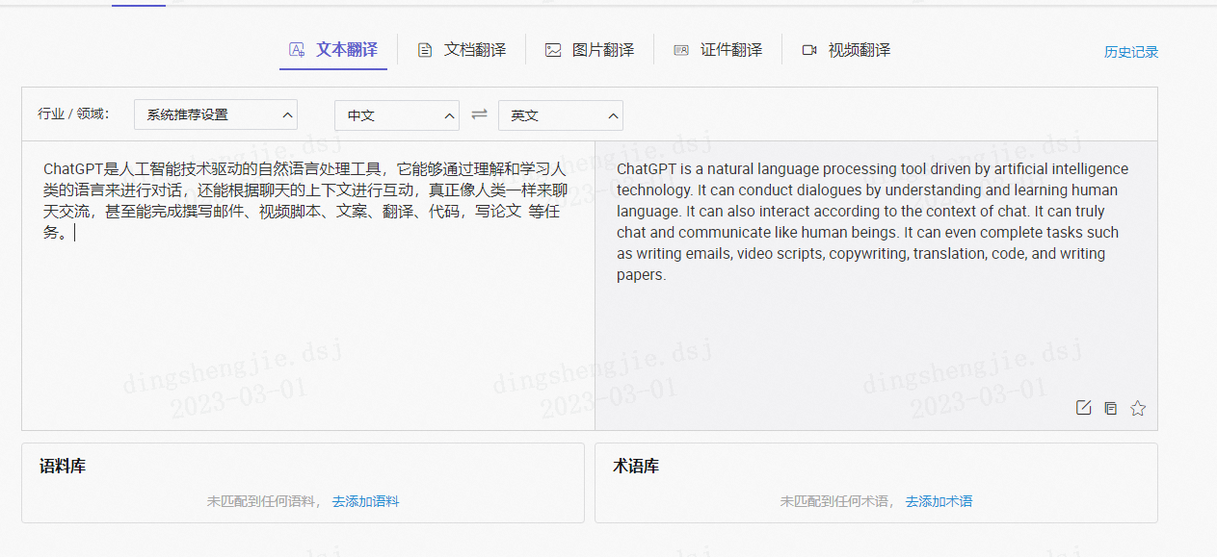
Task: Copy the translated English text
Action: tap(1110, 407)
